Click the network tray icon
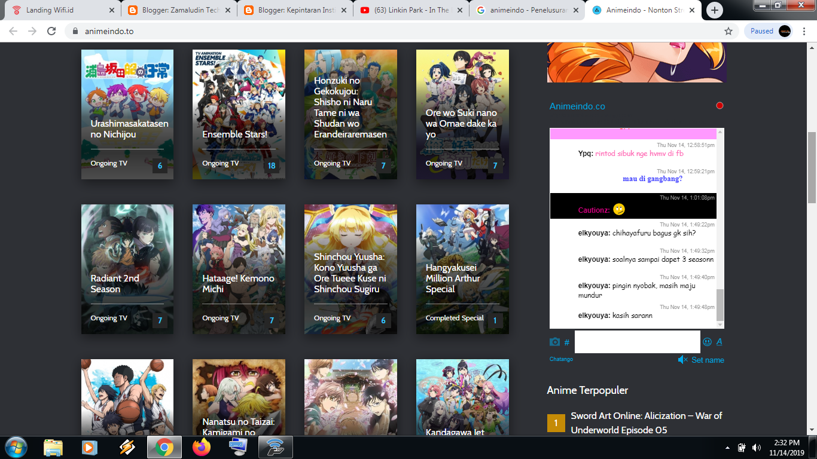Screen dimensions: 817x459 742,447
